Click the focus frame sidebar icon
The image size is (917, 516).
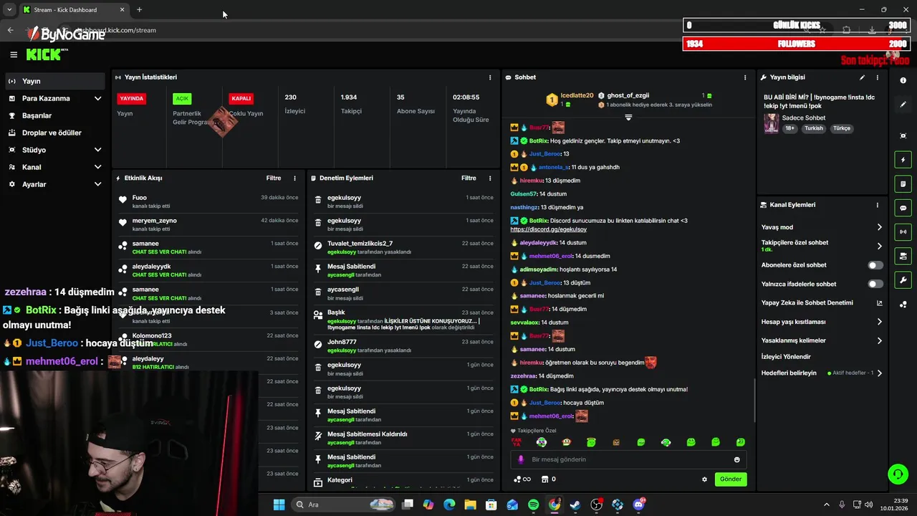click(x=903, y=135)
